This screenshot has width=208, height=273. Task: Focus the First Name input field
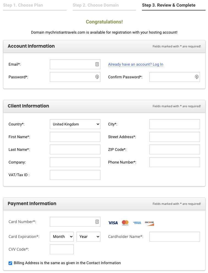(x=75, y=137)
